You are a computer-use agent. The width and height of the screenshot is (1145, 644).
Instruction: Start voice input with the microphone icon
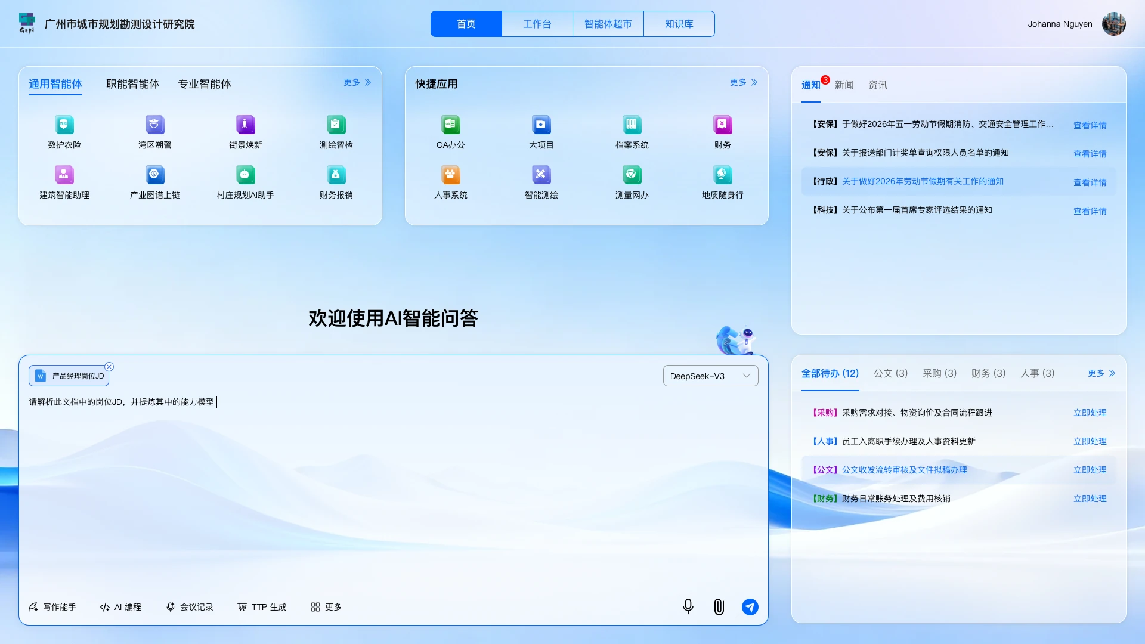click(x=688, y=607)
